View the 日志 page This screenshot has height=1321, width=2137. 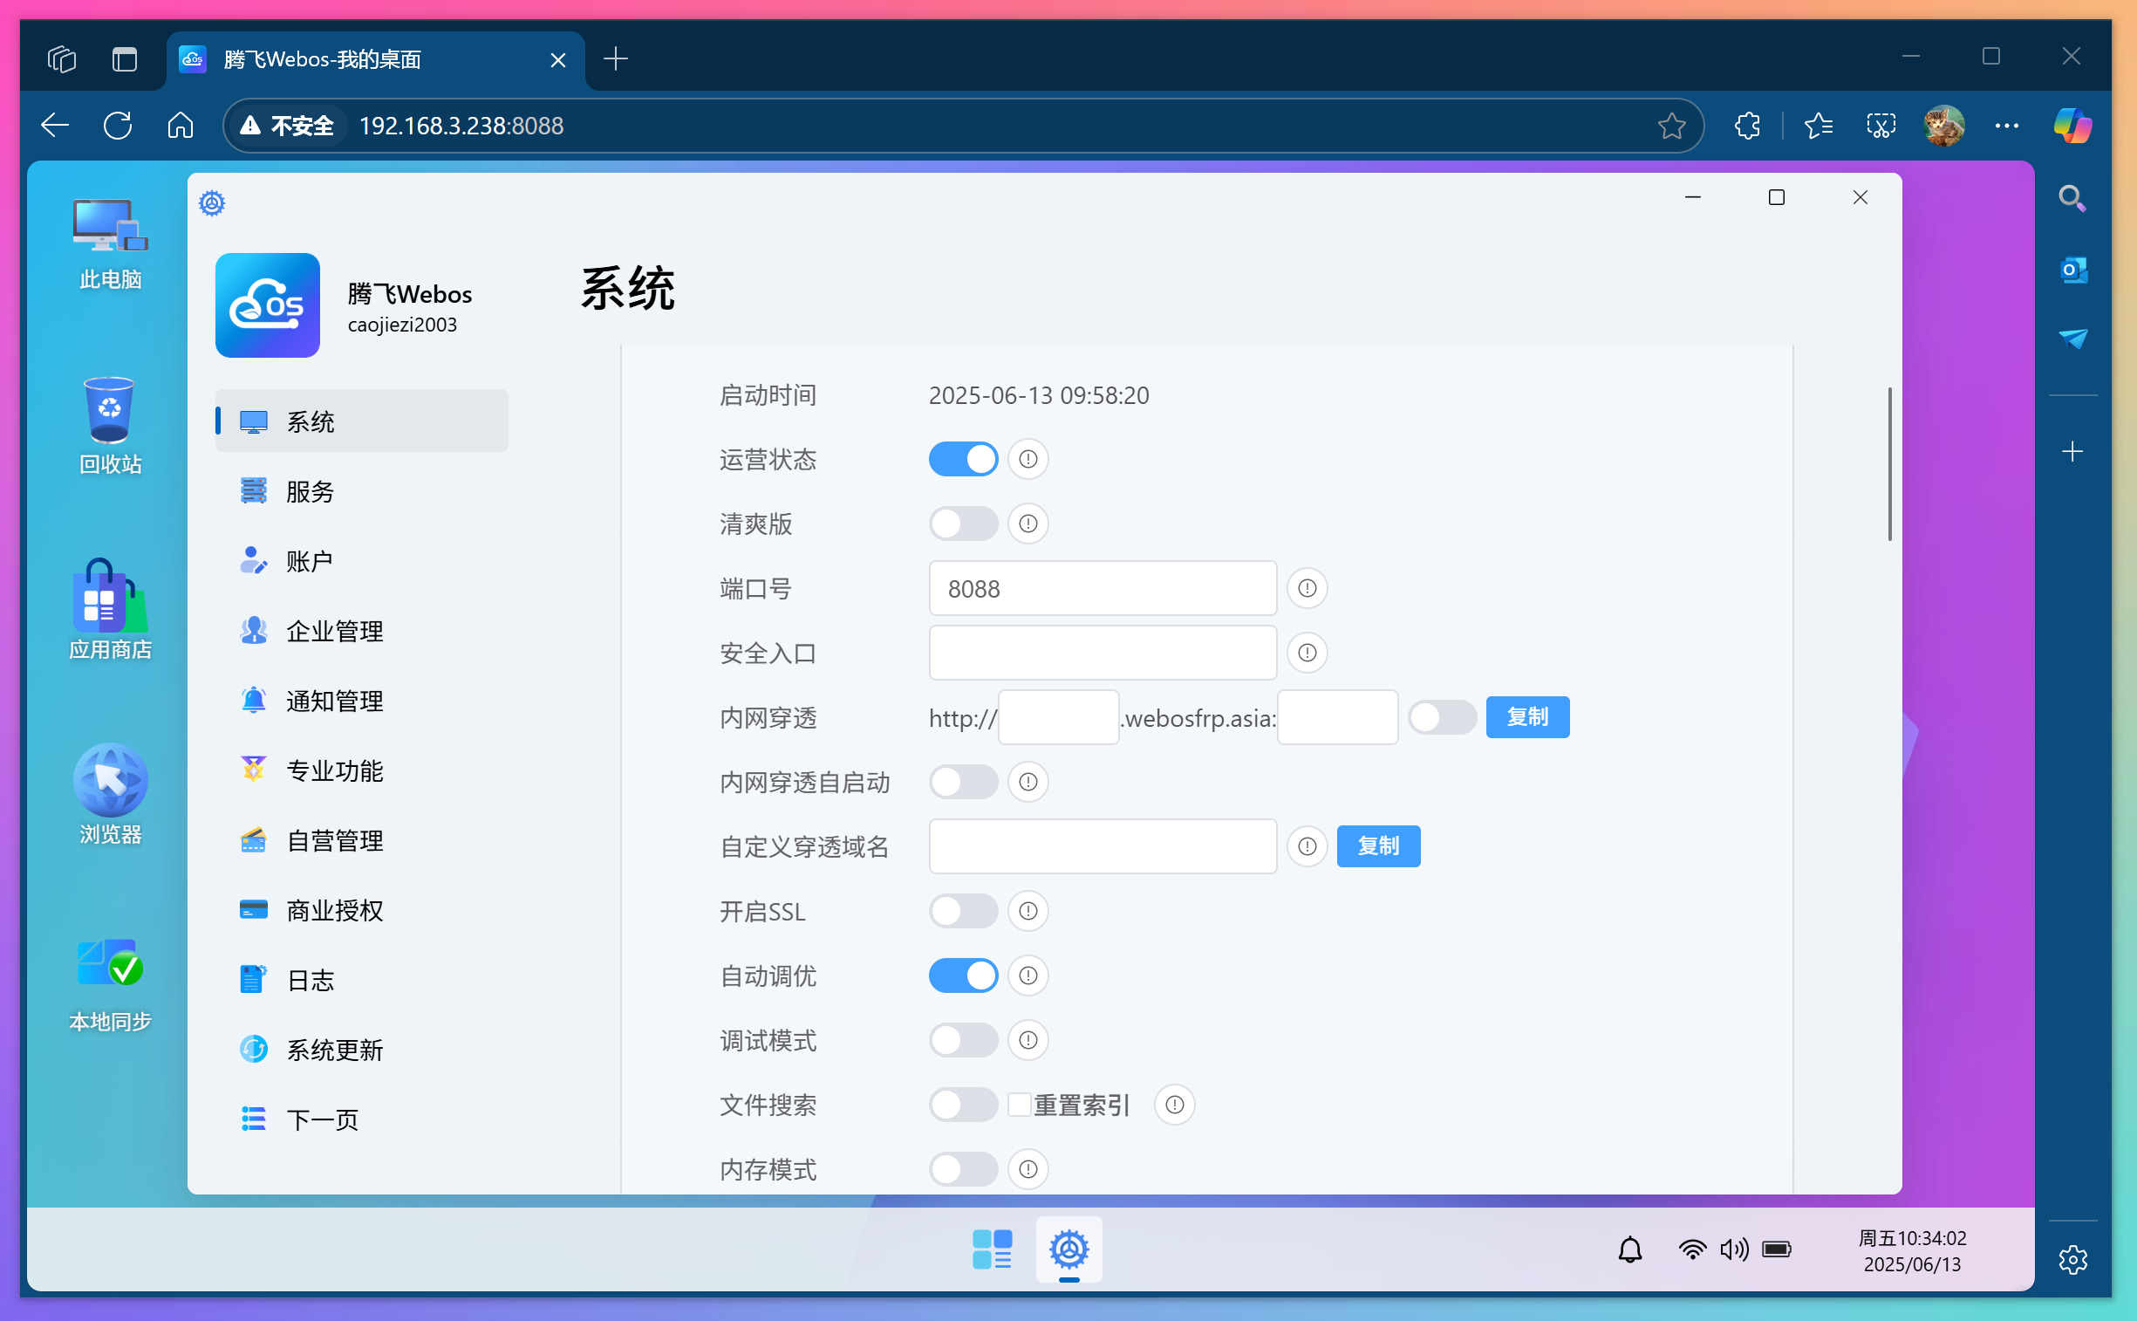coord(309,979)
